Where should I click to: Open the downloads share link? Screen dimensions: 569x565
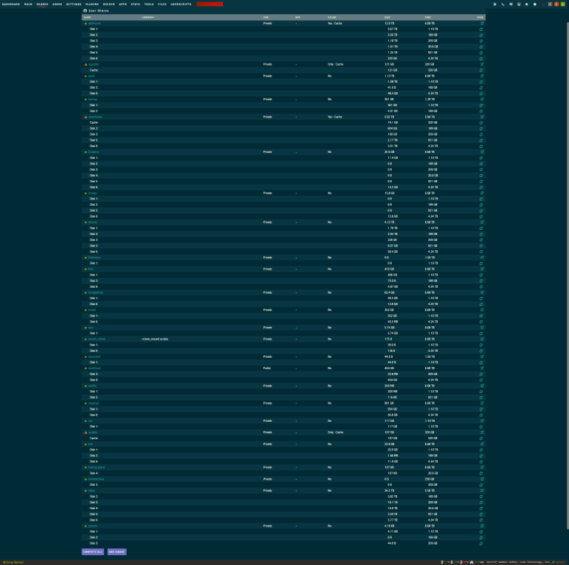coord(95,117)
